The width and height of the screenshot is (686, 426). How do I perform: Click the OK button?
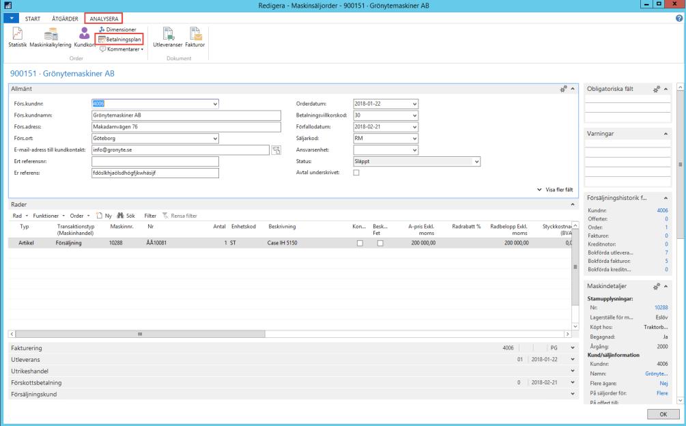[663, 414]
